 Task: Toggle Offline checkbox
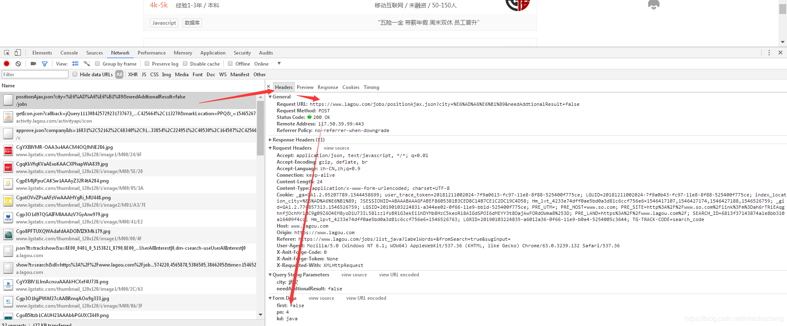230,64
